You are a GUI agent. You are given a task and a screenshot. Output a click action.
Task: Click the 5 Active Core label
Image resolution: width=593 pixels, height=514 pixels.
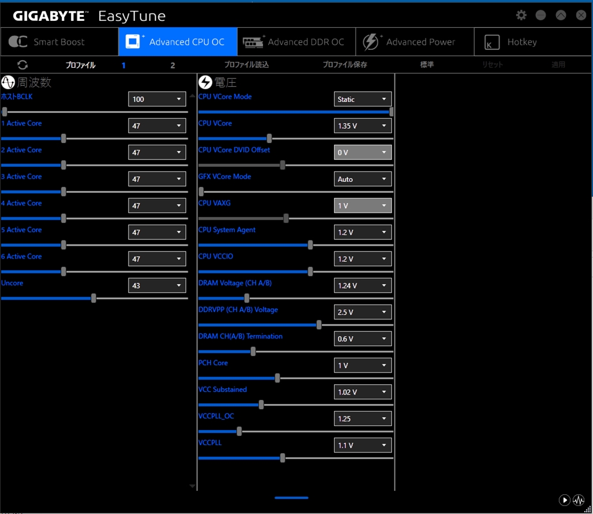point(21,229)
